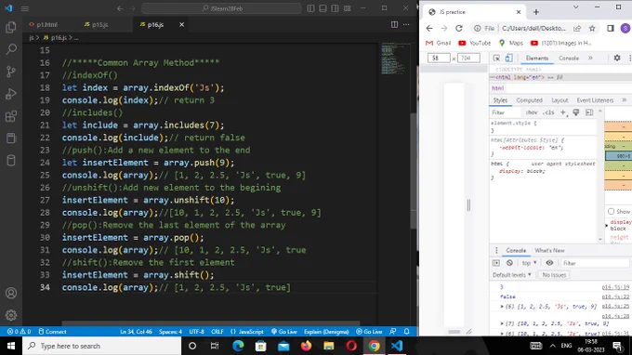Open the Default levels dropdown

[511, 275]
